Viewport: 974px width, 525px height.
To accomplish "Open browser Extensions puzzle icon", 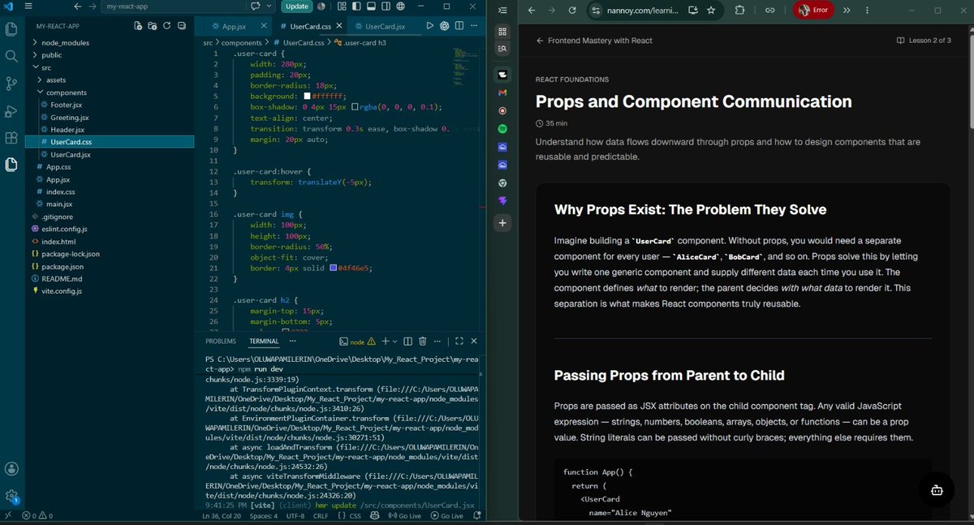I will click(739, 11).
